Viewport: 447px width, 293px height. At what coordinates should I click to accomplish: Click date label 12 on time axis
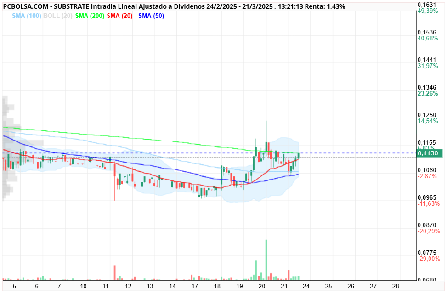pyautogui.click(x=128, y=287)
